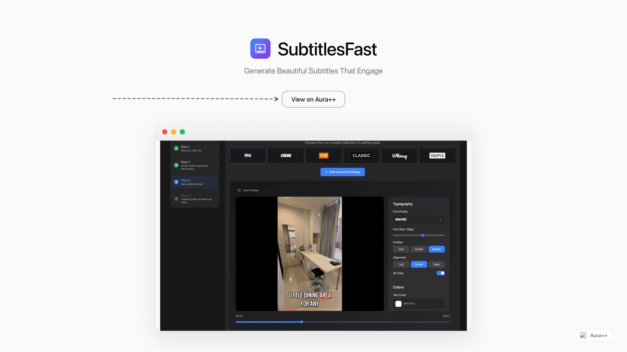The image size is (627, 352).
Task: Select Step 2 Extract audio item
Action: coord(194,165)
